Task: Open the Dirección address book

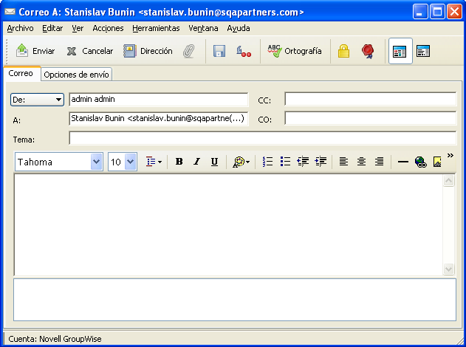Action: (148, 51)
